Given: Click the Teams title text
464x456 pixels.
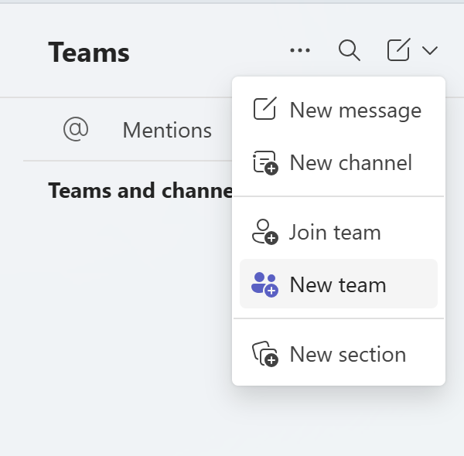Looking at the screenshot, I should pos(89,53).
